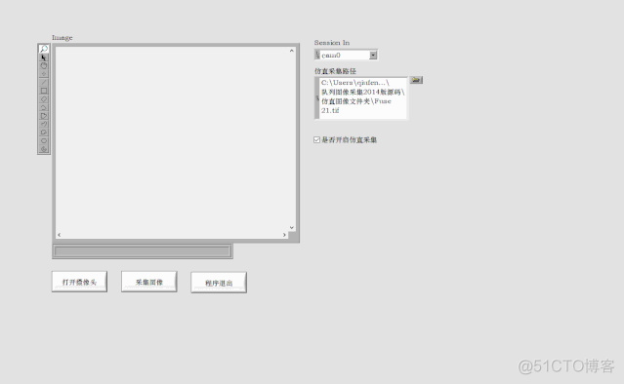Choose the Pan hand tool
Viewport: 624px width, 384px height.
tap(44, 65)
